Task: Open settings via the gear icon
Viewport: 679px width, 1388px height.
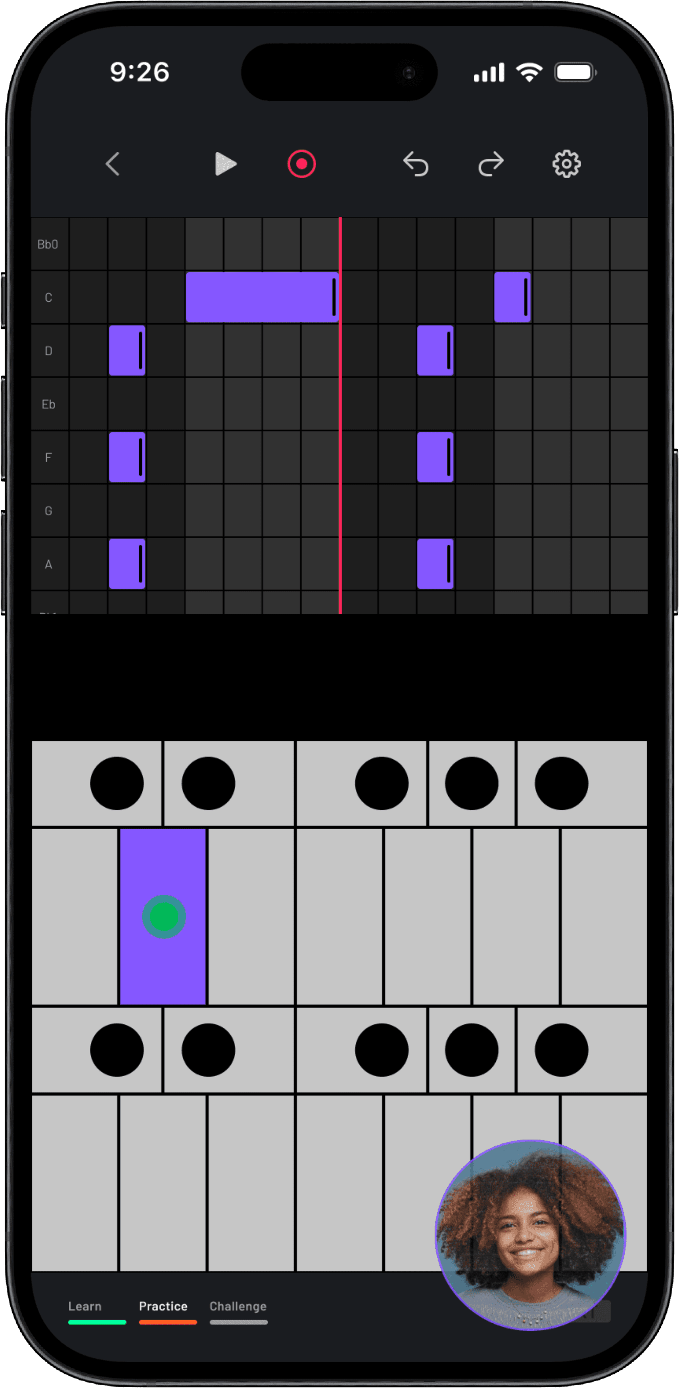Action: pyautogui.click(x=567, y=164)
